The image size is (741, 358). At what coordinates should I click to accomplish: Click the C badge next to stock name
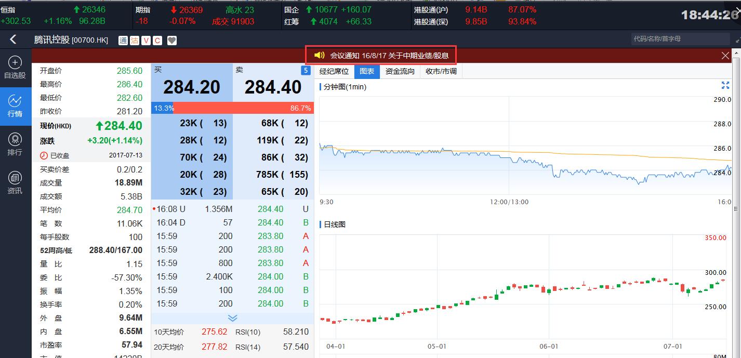[x=158, y=39]
